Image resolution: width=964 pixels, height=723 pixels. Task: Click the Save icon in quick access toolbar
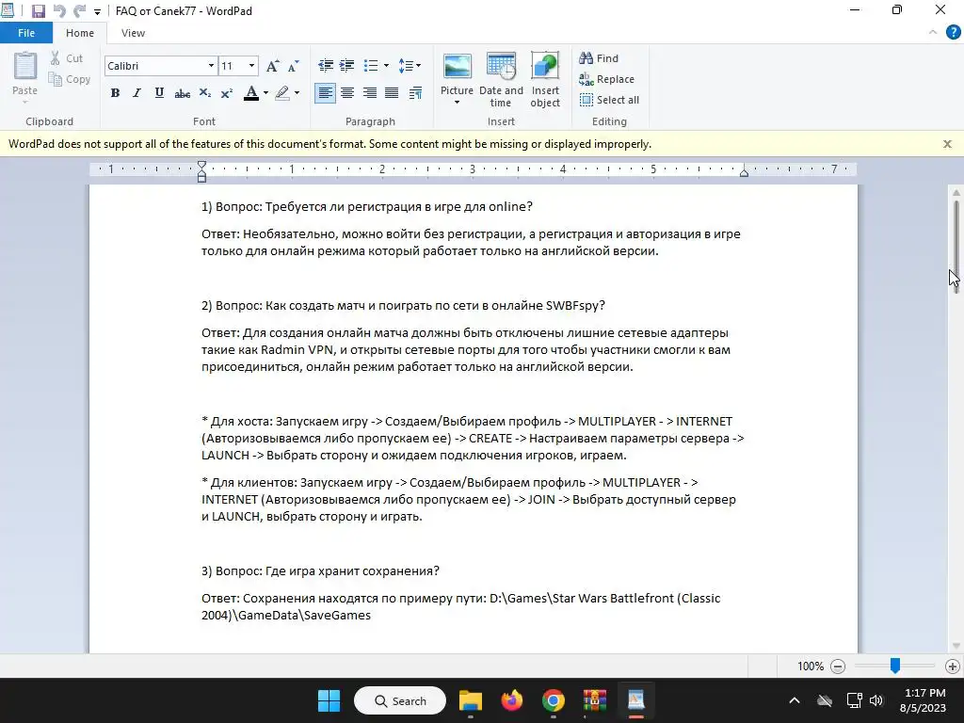tap(38, 11)
